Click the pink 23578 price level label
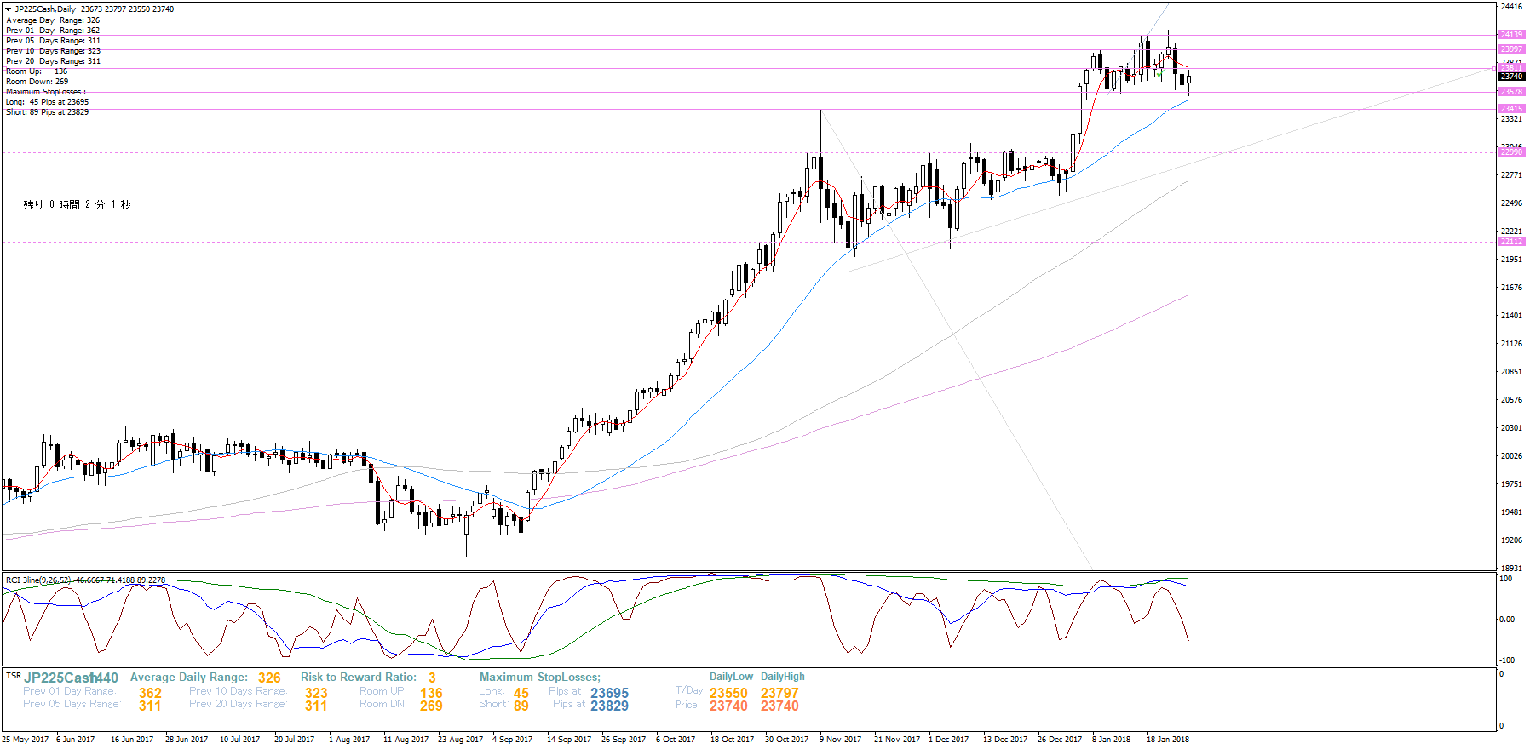 tap(1511, 92)
